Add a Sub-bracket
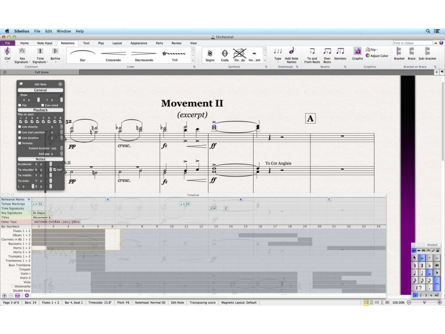Image resolution: width=445 pixels, height=334 pixels. coord(427,53)
